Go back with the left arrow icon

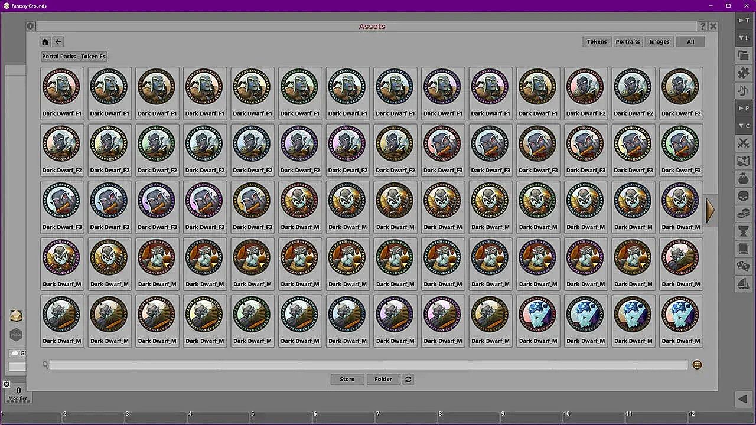pyautogui.click(x=58, y=42)
